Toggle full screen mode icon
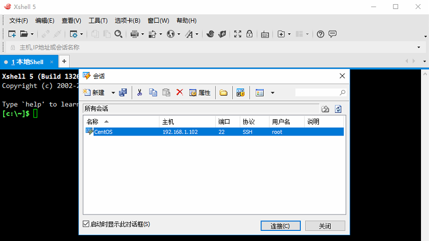Image resolution: width=429 pixels, height=241 pixels. click(238, 34)
